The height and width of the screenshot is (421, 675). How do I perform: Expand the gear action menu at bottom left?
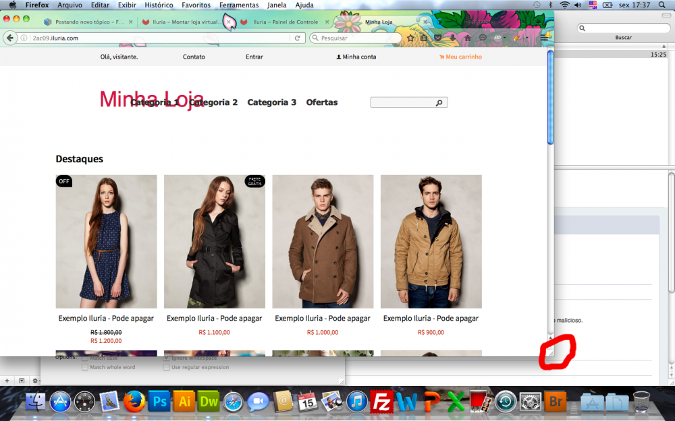(35, 381)
